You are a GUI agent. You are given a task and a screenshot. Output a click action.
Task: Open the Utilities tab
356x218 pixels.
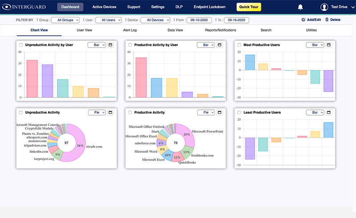(x=311, y=30)
